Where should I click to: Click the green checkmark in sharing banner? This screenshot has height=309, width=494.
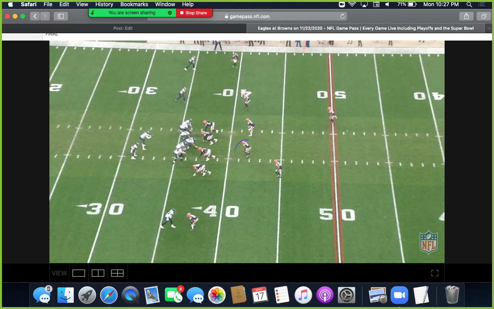coord(169,12)
